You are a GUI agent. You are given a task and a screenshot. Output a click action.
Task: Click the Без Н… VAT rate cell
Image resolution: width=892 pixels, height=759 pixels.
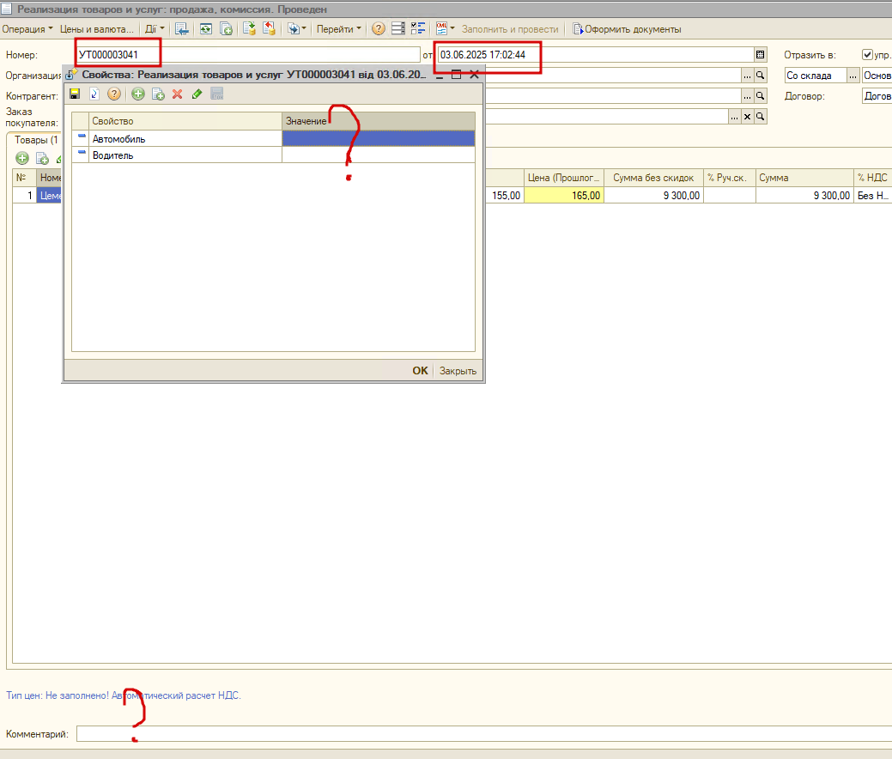[872, 195]
